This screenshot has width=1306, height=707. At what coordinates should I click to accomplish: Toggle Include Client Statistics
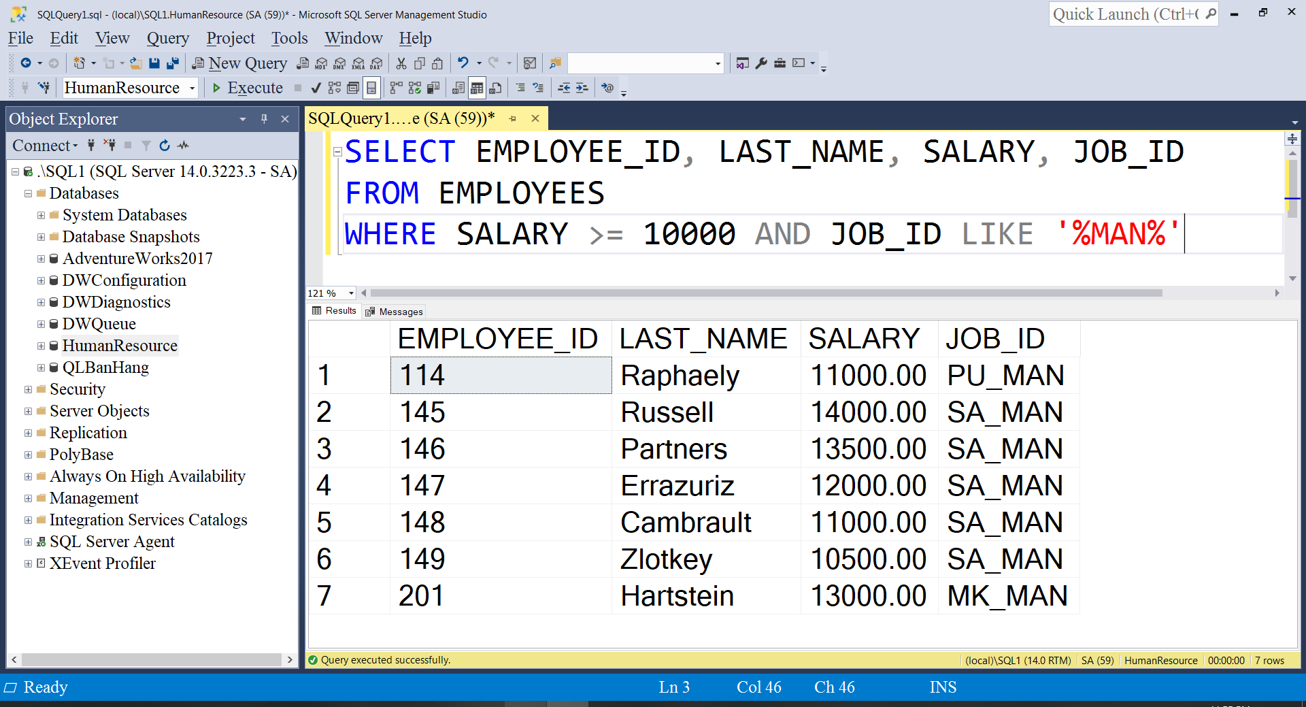point(433,88)
